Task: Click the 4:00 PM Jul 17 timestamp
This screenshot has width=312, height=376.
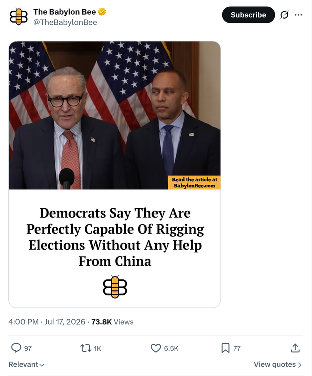Action: coord(47,322)
